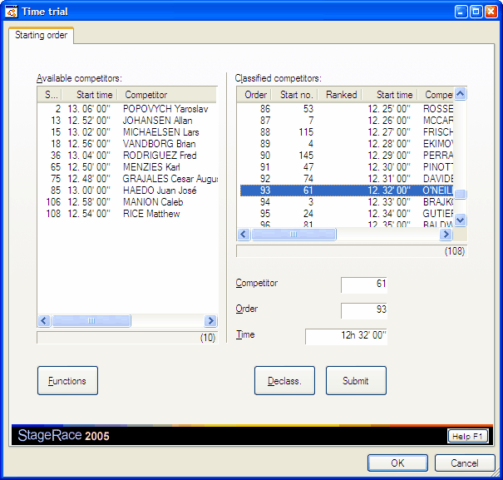Click classified list Start time column header
This screenshot has width=503, height=480.
[x=390, y=95]
